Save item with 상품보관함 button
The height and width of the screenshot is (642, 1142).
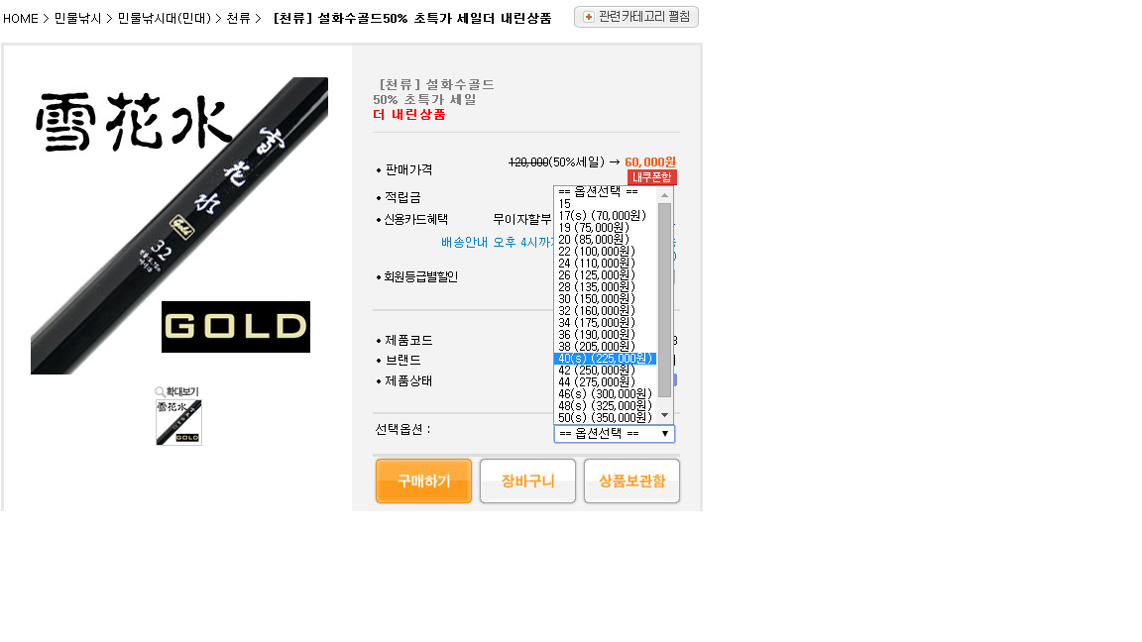click(632, 481)
